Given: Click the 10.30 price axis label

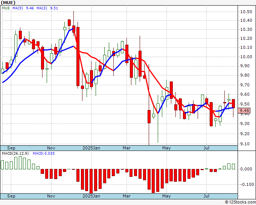Looking at the screenshot, I should point(246,29).
